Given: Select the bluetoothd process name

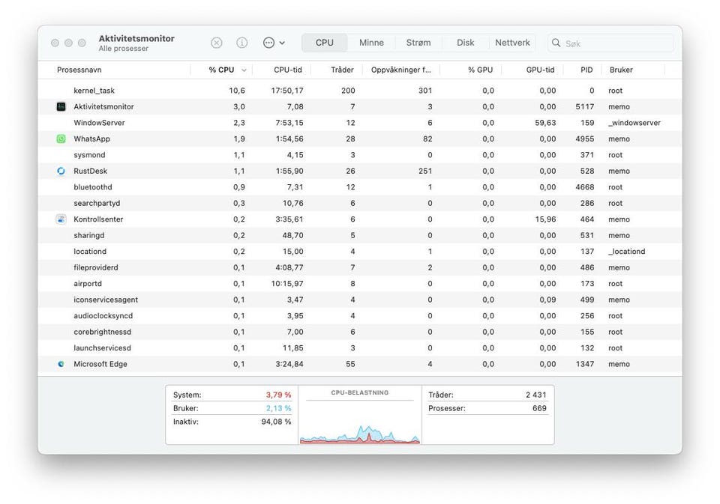Looking at the screenshot, I should click(x=93, y=186).
